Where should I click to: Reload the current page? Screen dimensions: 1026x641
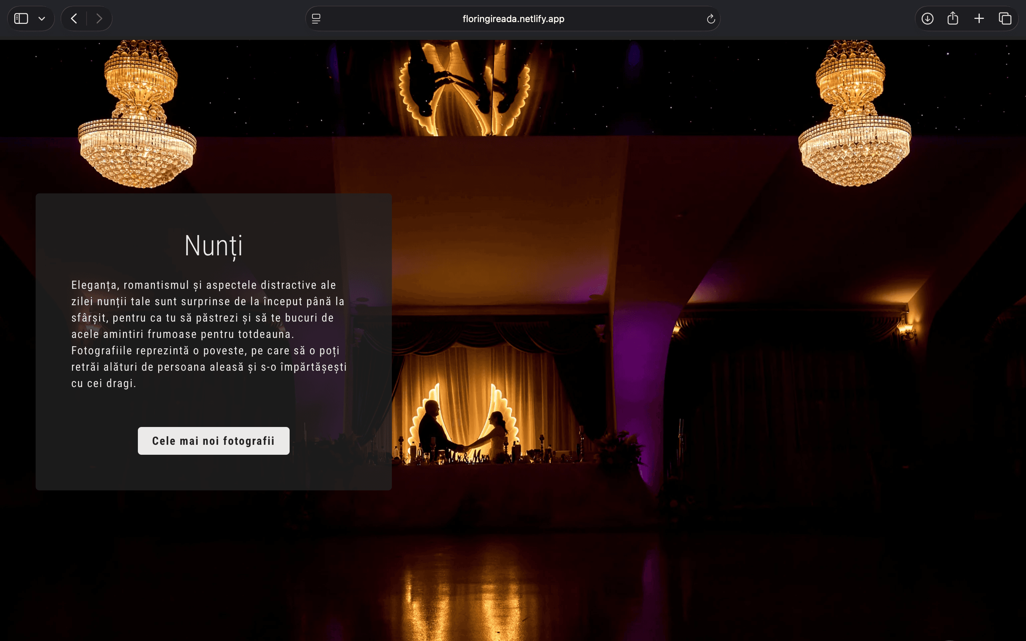pyautogui.click(x=711, y=19)
